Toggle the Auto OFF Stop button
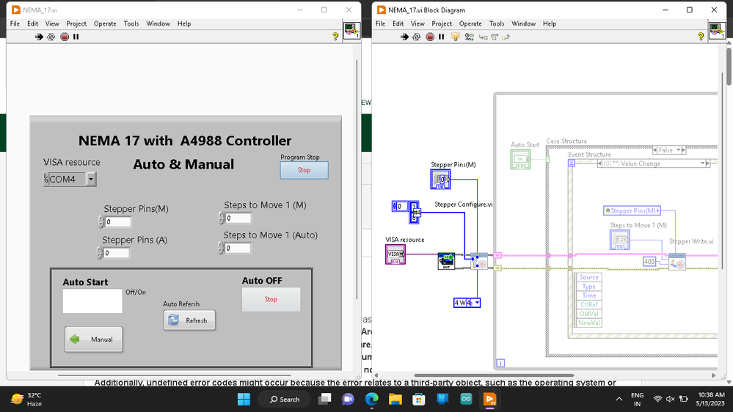This screenshot has height=412, width=733. (x=271, y=299)
